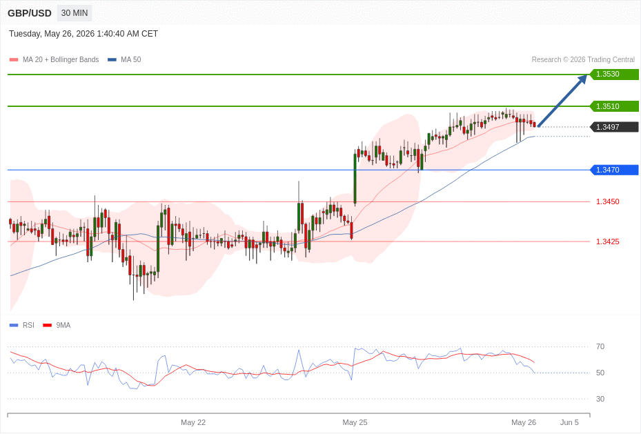Select the 1.3510 green resistance price tag
Image resolution: width=641 pixels, height=434 pixels.
point(614,106)
